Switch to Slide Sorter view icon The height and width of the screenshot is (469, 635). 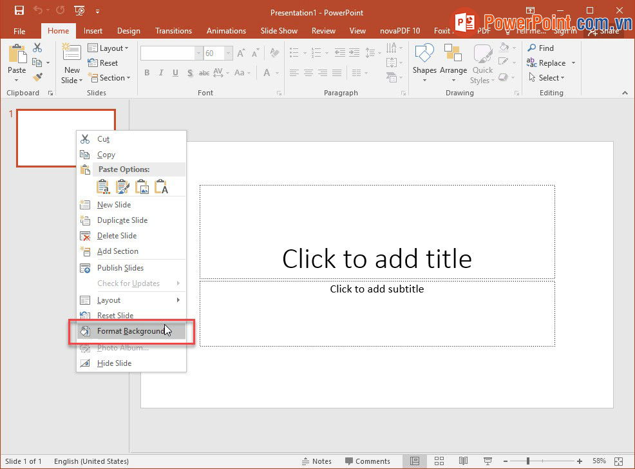coord(439,461)
